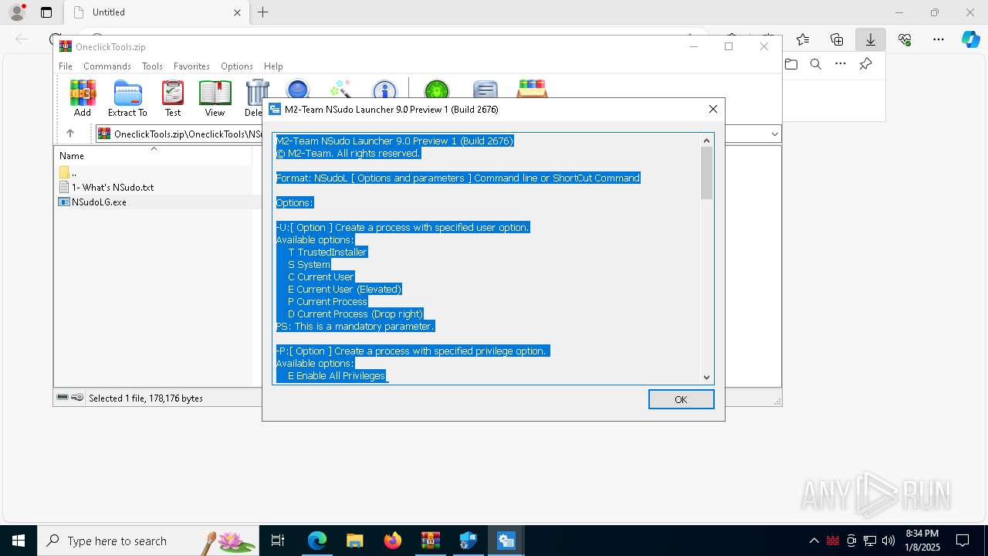
Task: Select the file "1- What's NSudo.txt"
Action: click(x=107, y=188)
